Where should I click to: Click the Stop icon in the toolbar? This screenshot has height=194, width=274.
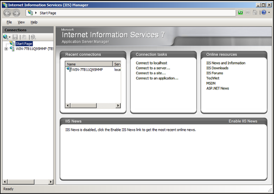(x=248, y=13)
